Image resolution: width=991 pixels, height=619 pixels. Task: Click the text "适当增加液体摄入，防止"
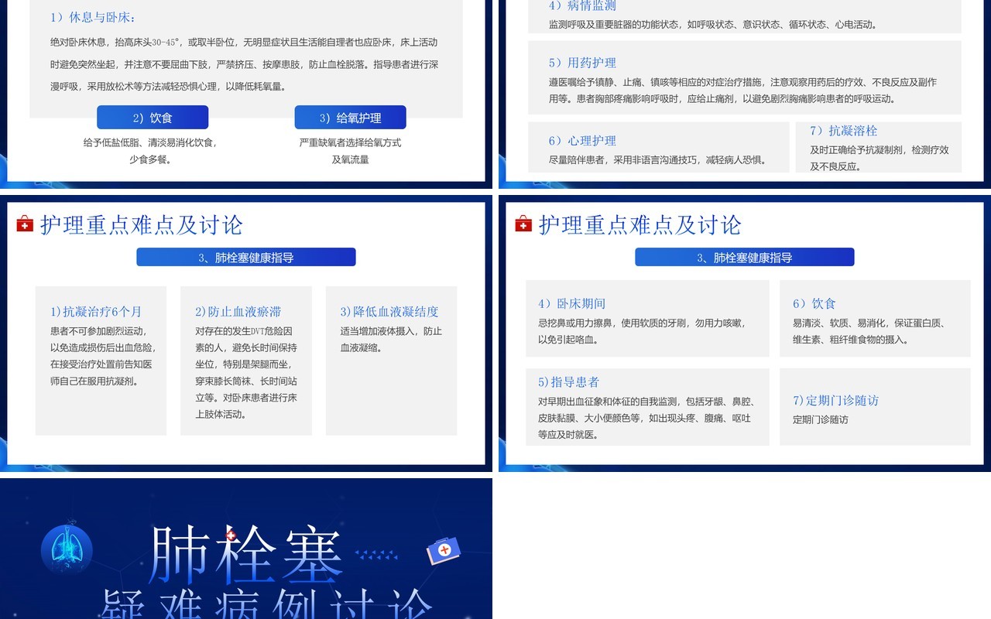click(391, 331)
